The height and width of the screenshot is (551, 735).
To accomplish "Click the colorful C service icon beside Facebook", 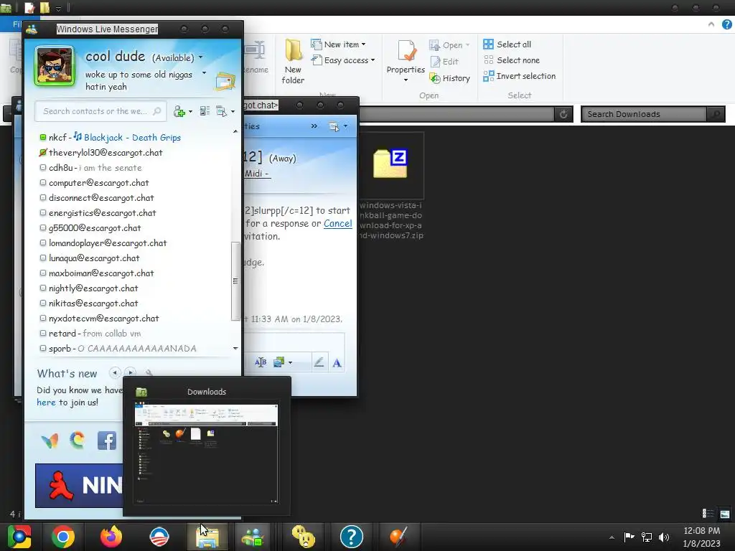I will 78,441.
